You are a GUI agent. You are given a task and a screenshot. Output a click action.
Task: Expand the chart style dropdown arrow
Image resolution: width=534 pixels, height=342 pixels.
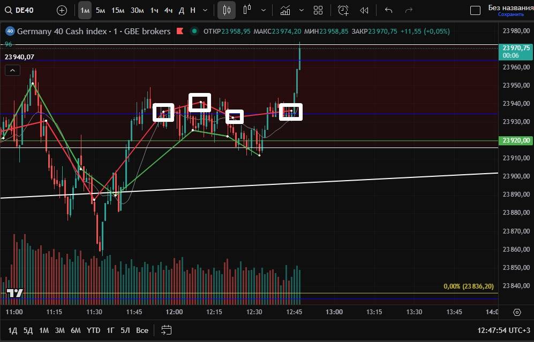click(x=262, y=10)
